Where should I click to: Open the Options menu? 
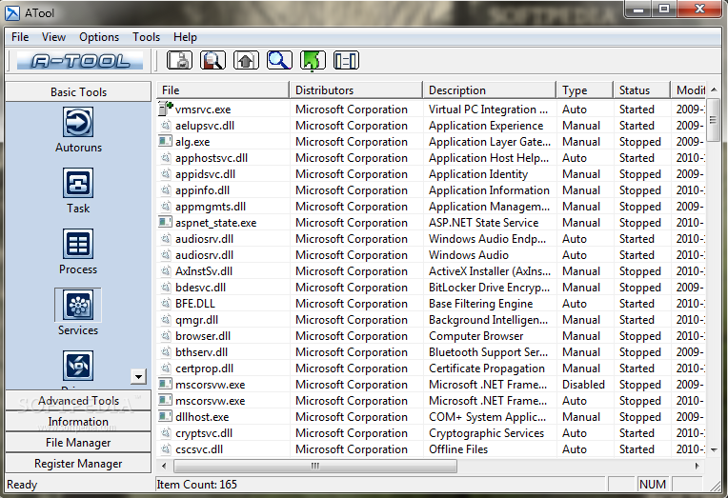point(99,37)
